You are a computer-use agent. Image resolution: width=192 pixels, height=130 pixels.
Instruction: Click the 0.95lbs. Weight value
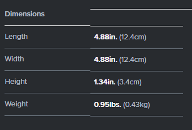107,105
